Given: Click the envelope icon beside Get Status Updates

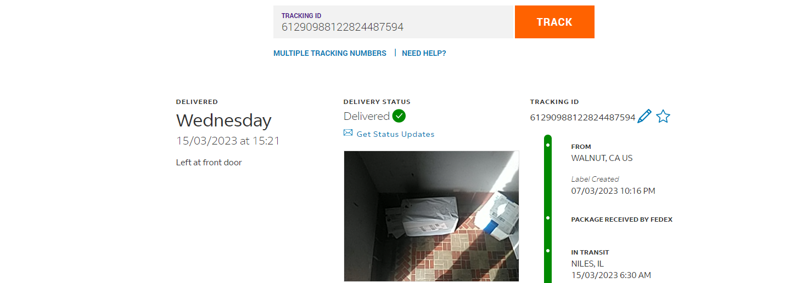Looking at the screenshot, I should [348, 133].
